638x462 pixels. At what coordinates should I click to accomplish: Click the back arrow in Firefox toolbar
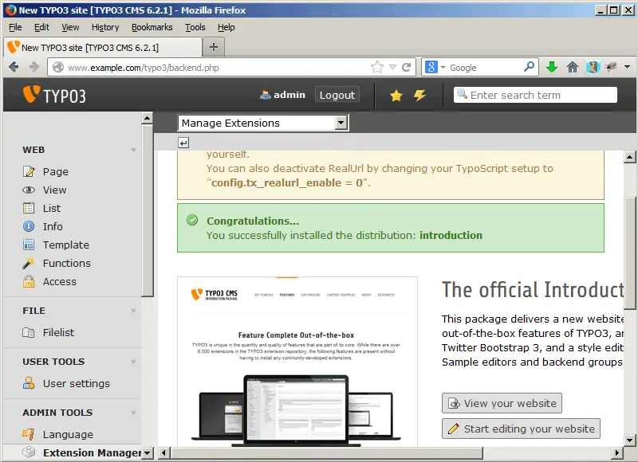point(14,67)
